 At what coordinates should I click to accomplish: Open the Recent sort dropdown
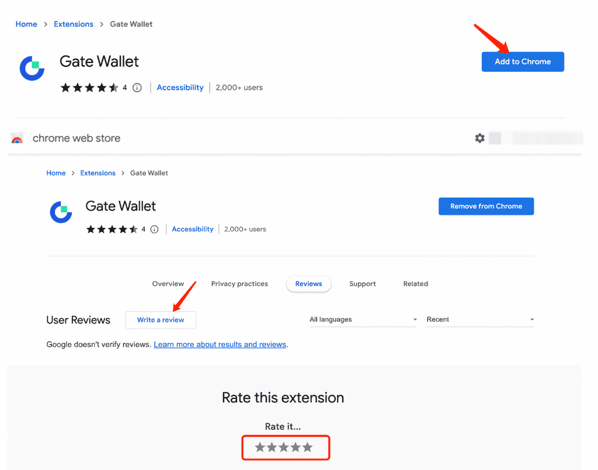coord(480,320)
